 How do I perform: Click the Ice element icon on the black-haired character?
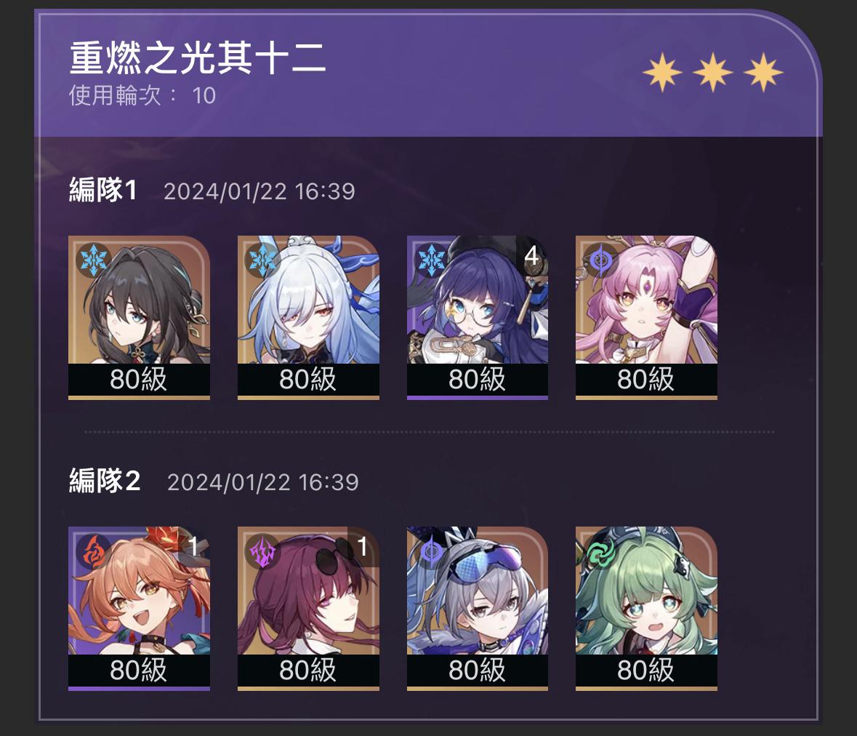(94, 260)
